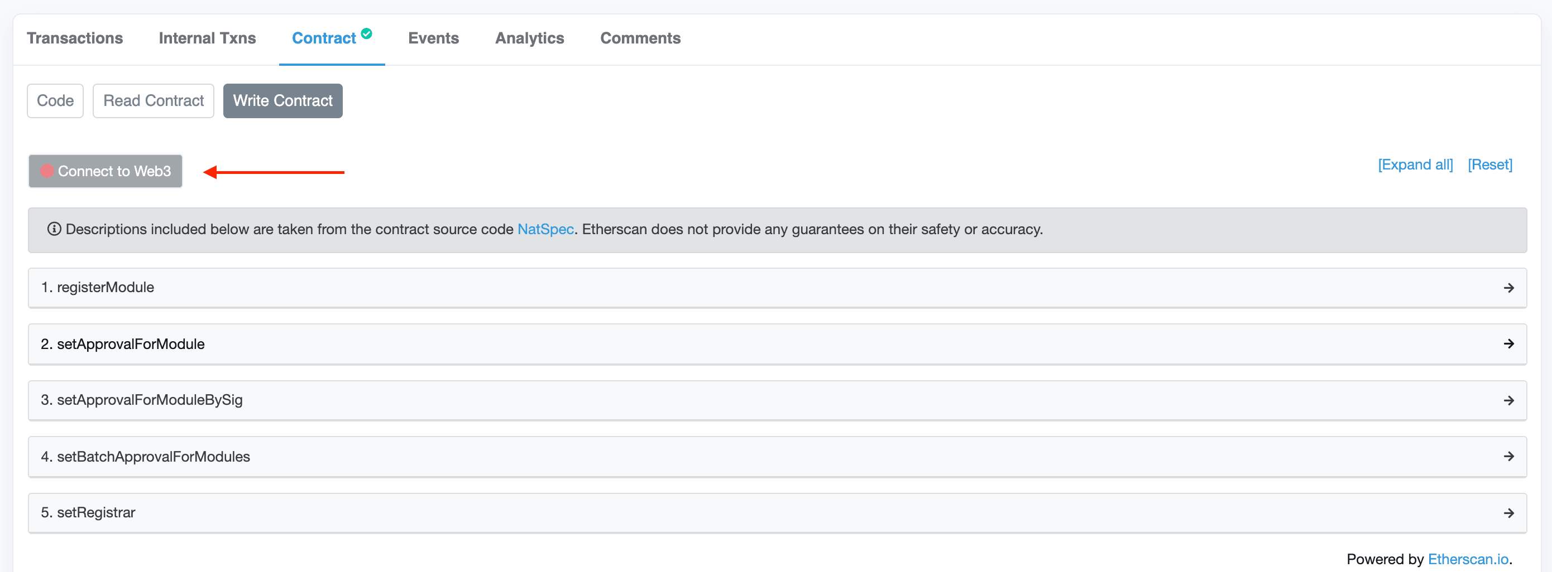Select the Contract tab
This screenshot has width=1552, height=572.
pos(324,38)
